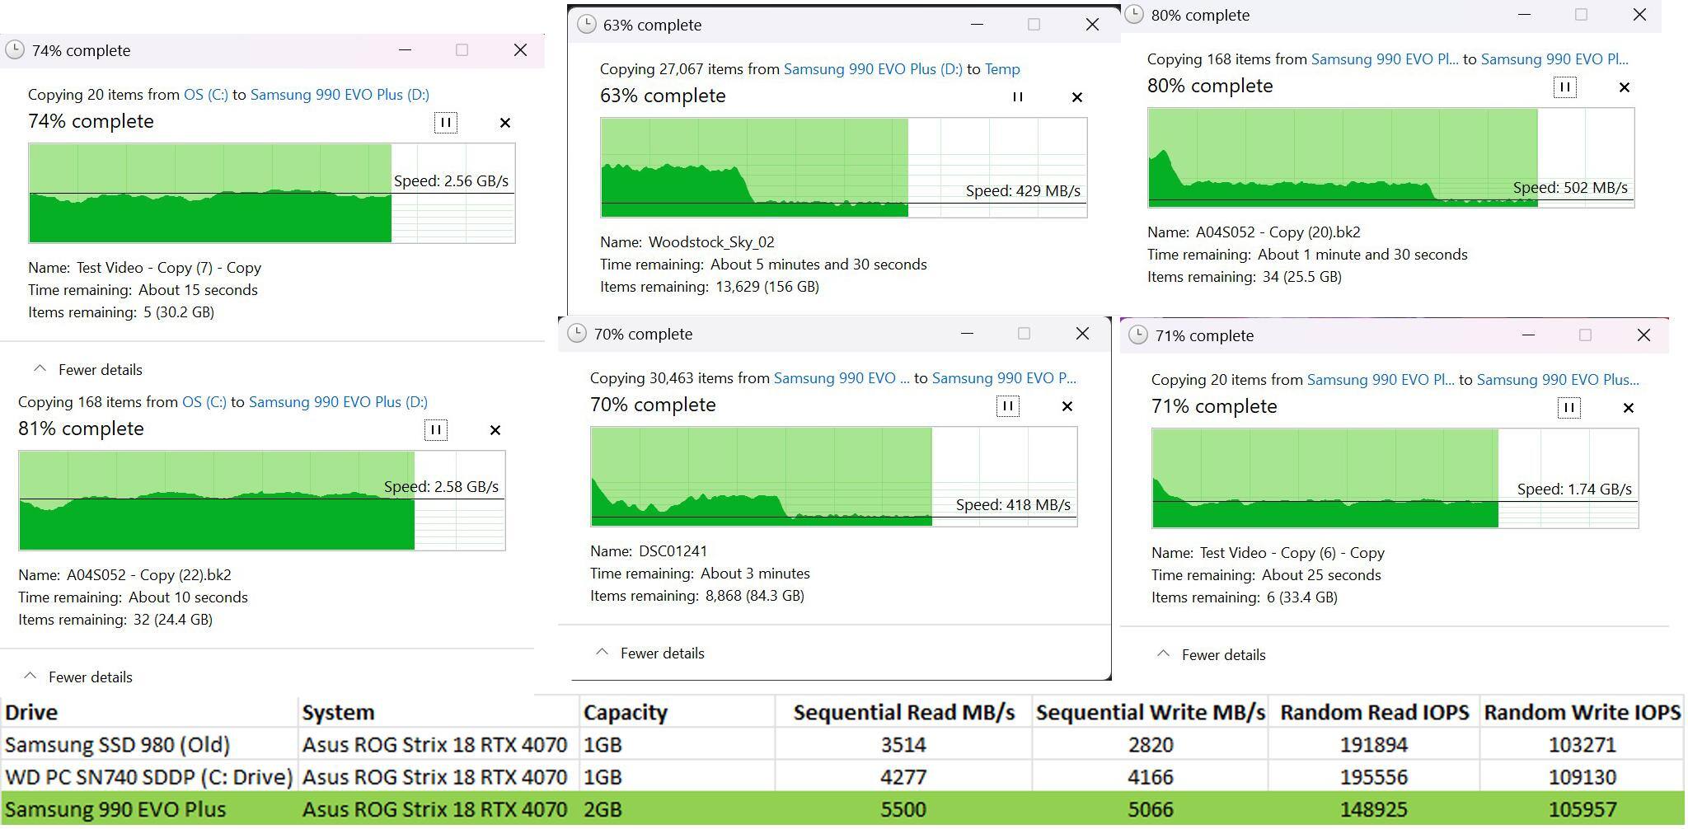Open OS (C:) source link in 74% dialog
The height and width of the screenshot is (829, 1688).
click(x=205, y=95)
